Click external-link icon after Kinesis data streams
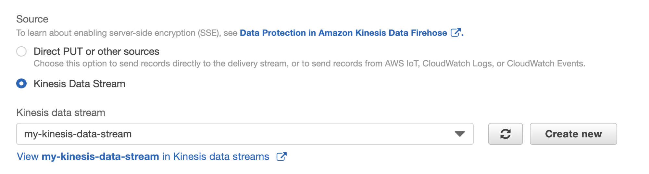Screen dimensions: 649x174 click(x=281, y=157)
